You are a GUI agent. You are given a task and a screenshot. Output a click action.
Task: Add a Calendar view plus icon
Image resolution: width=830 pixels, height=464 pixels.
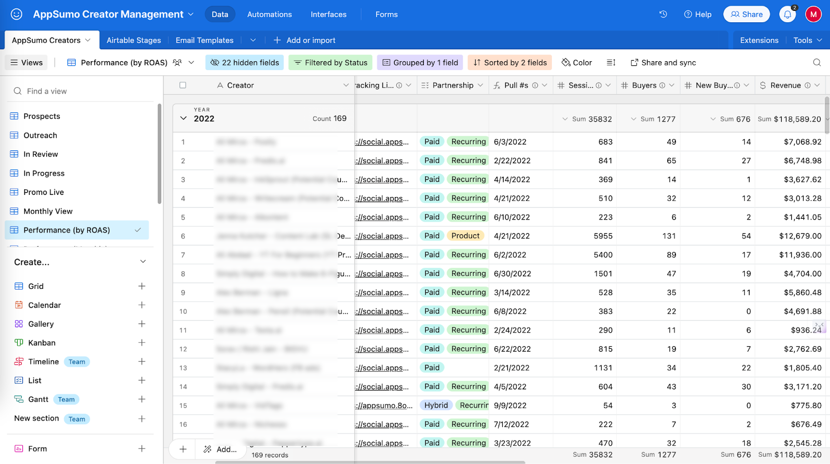[x=142, y=305]
